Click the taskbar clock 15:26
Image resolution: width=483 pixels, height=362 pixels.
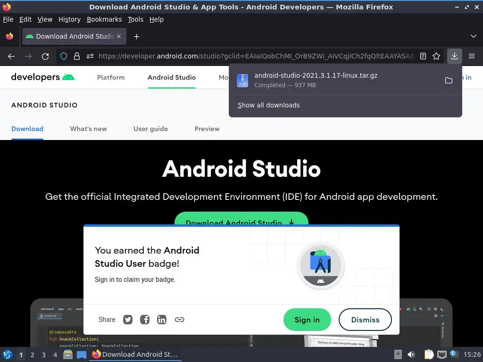click(x=472, y=354)
